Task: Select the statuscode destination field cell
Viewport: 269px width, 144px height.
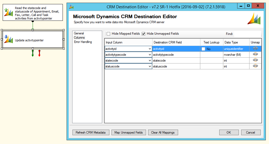Action: [176, 66]
